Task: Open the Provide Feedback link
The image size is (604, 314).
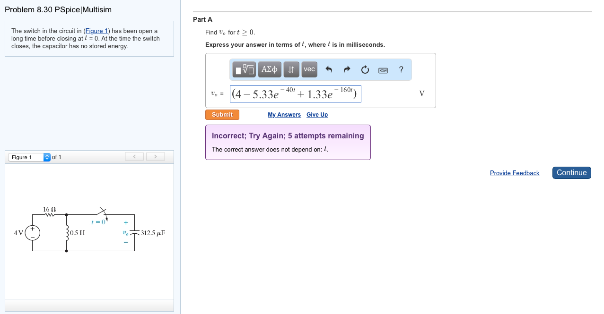Action: [x=514, y=173]
